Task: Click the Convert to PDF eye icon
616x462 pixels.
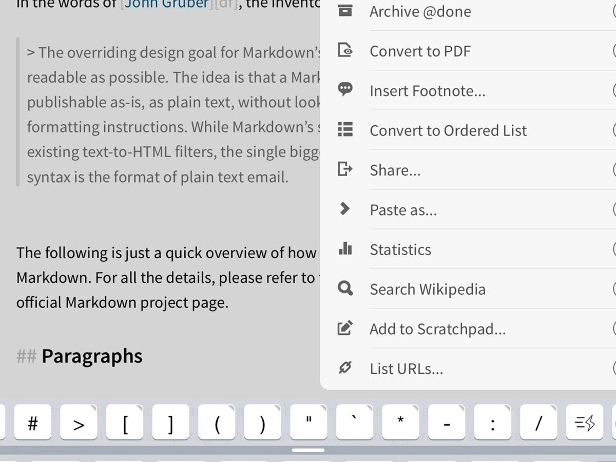Action: pos(345,51)
